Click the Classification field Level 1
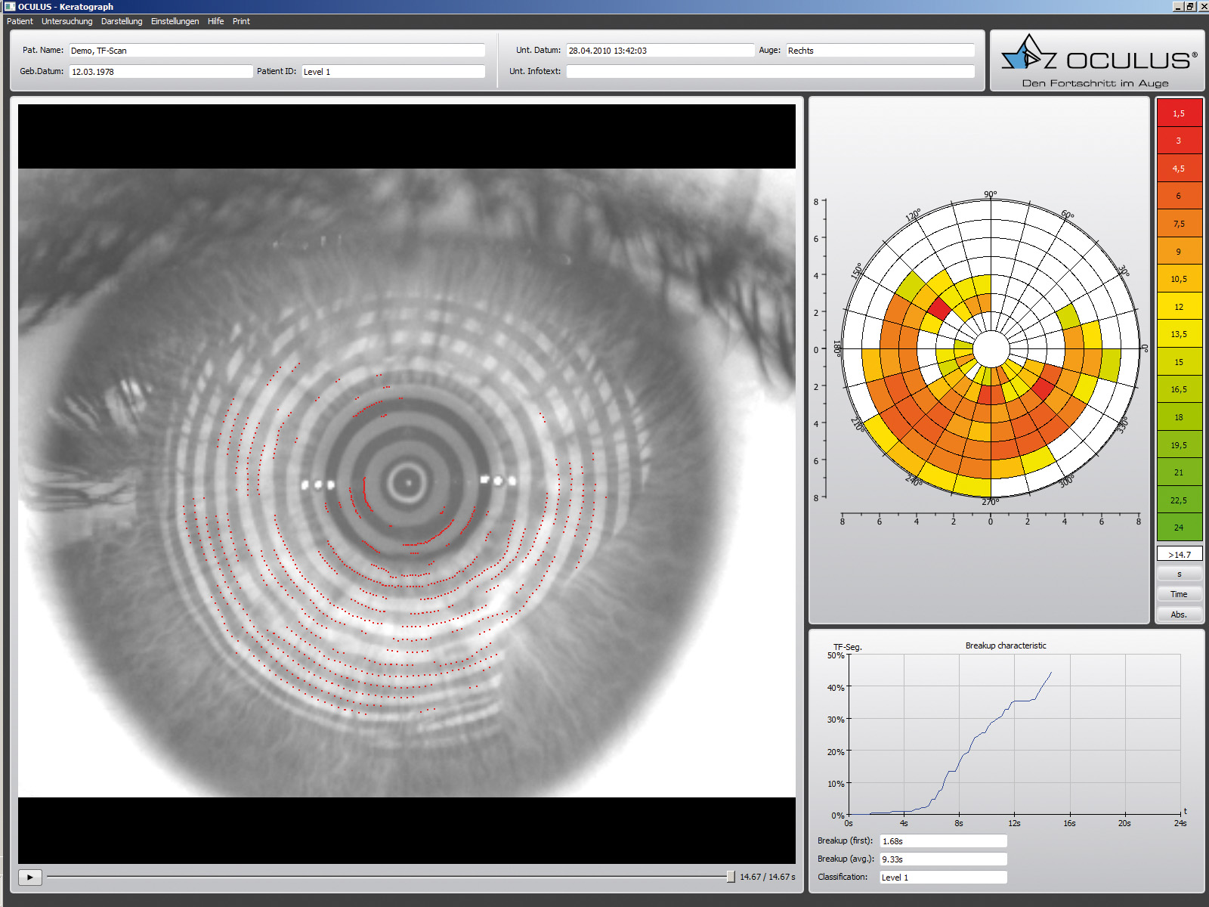The height and width of the screenshot is (907, 1209). [x=943, y=878]
